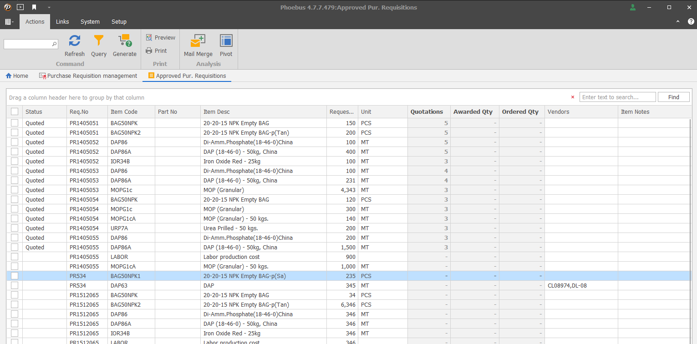Open the Links ribbon tab

[x=62, y=21]
